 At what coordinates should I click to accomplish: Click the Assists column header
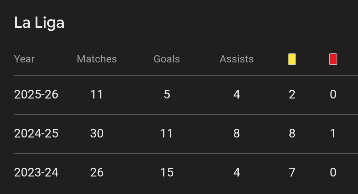[x=236, y=59]
